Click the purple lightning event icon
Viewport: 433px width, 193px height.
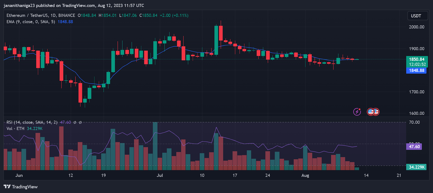click(357, 111)
